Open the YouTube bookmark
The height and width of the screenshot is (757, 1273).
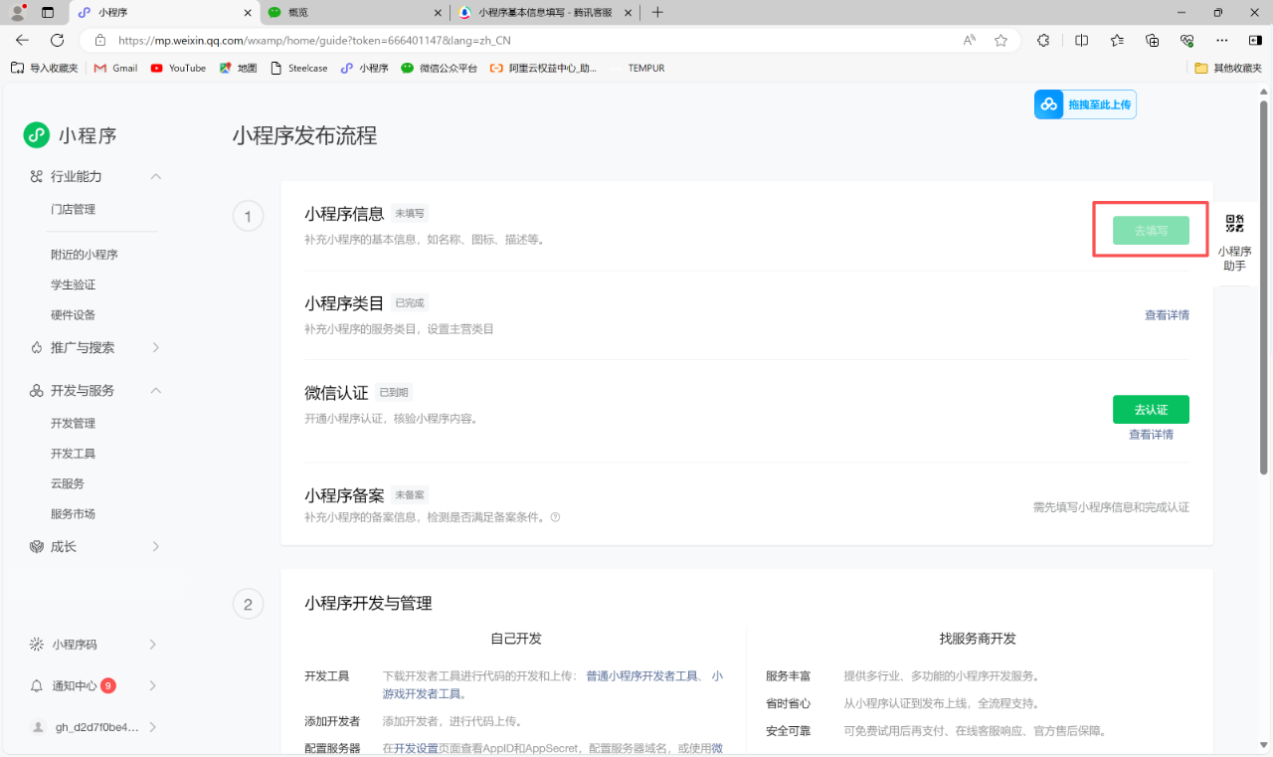[x=178, y=68]
